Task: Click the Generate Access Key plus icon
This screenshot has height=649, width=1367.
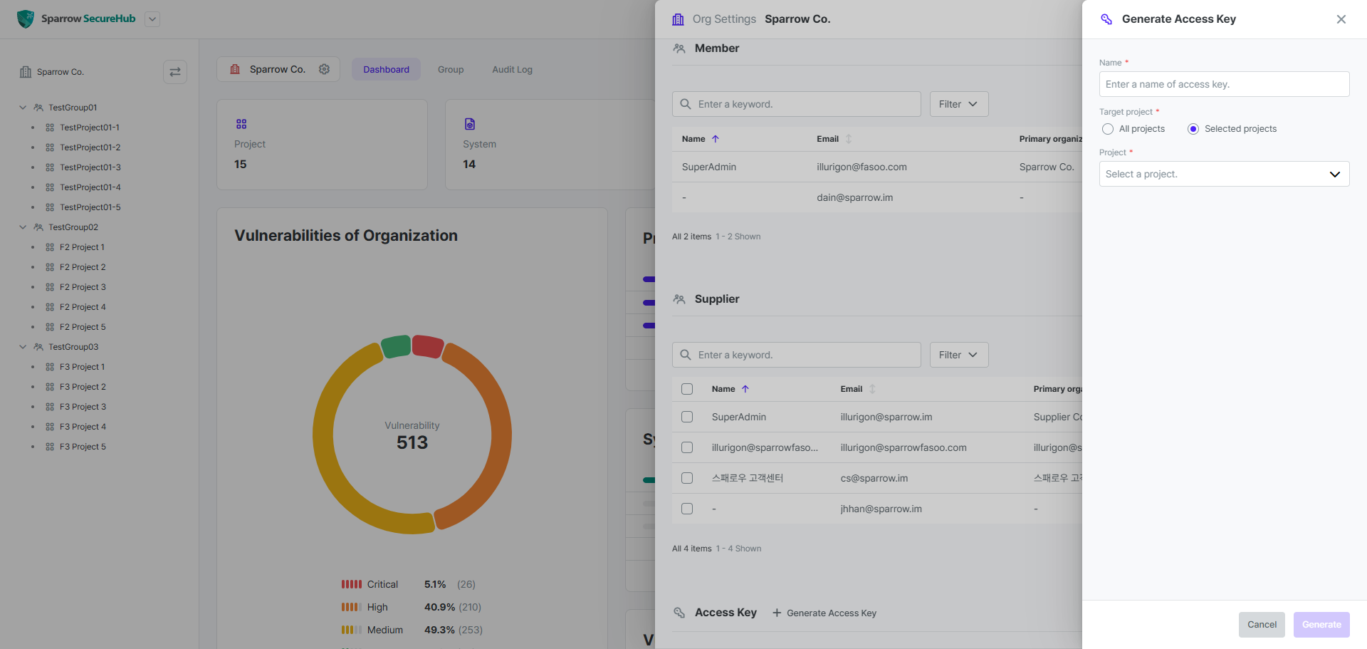Action: tap(777, 613)
